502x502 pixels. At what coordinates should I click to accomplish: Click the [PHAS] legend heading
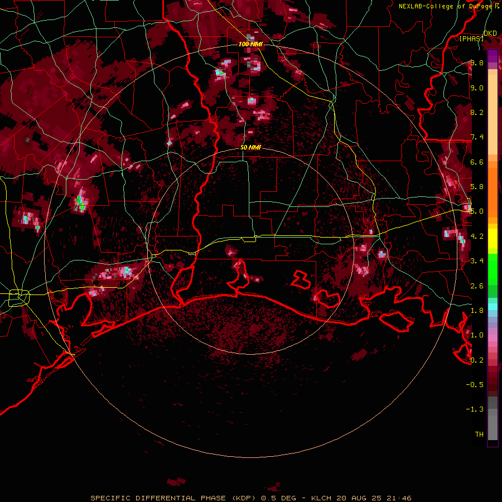[x=471, y=38]
